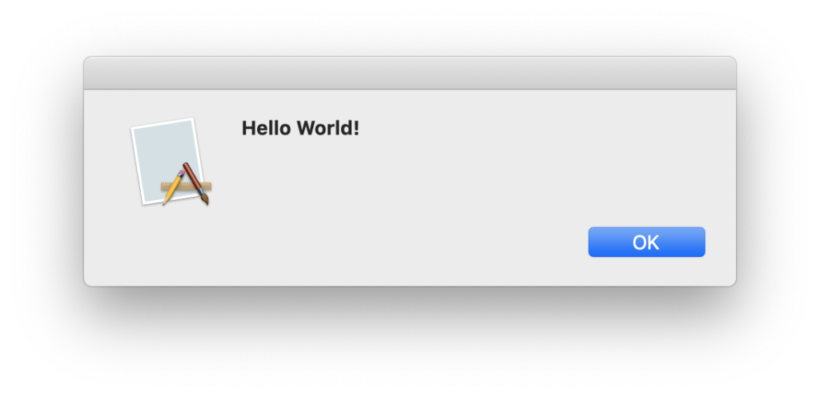Click the red paintbrush in the icon
Screen dimensions: 820x397
click(x=197, y=182)
